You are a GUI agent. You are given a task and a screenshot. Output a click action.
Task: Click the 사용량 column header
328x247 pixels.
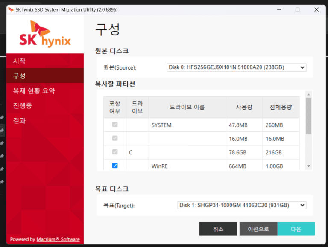click(x=244, y=107)
